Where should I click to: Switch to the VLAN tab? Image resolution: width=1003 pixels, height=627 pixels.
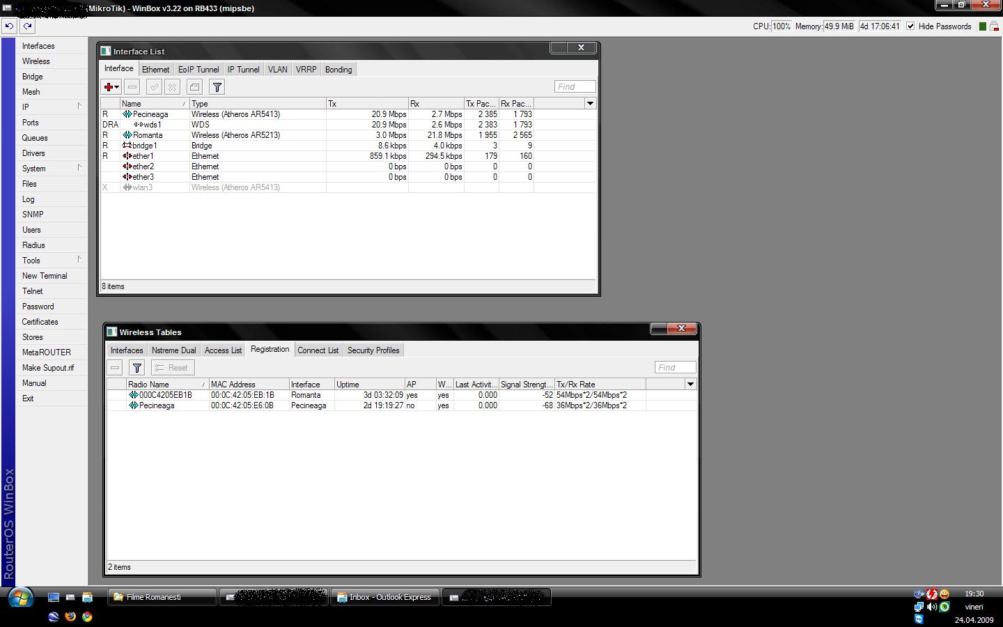[x=277, y=70]
